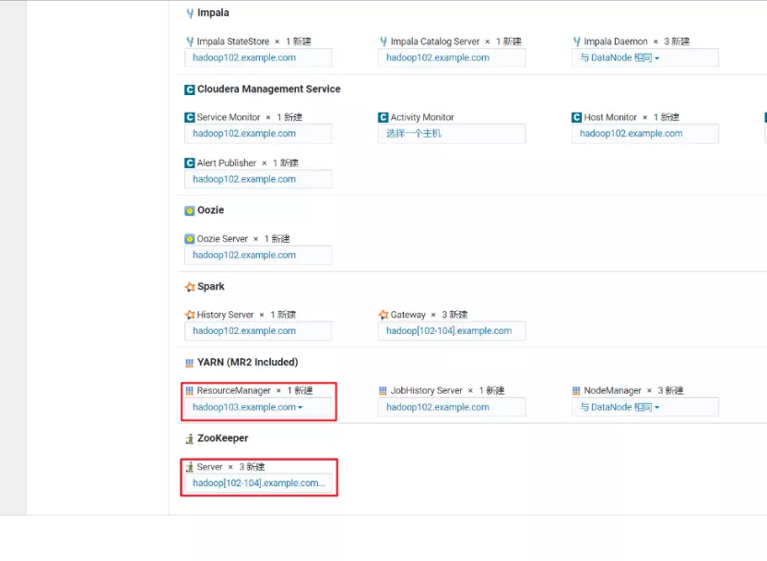Click the "ZooKeeper" section title

[222, 438]
